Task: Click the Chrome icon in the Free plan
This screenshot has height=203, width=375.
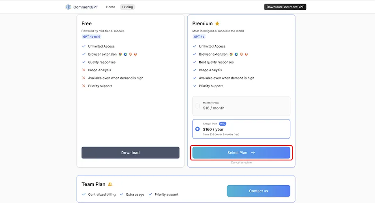Action: 120,54
